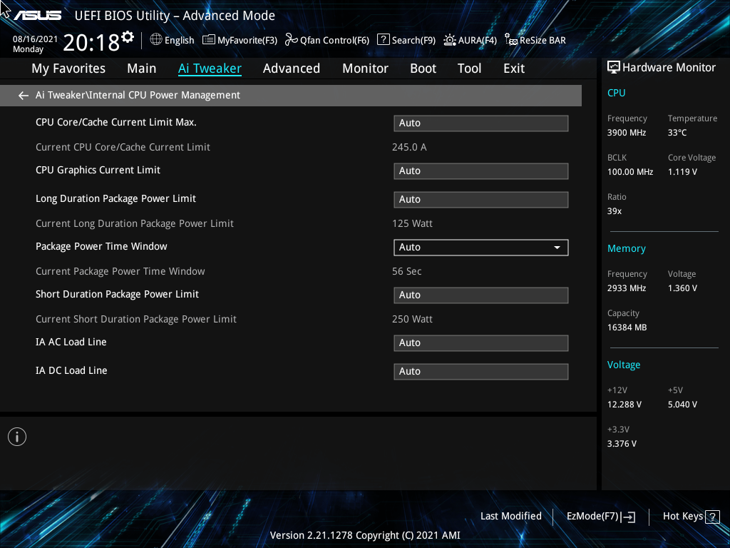Open Qfan Control(F6) label
730x548 pixels.
pos(335,41)
